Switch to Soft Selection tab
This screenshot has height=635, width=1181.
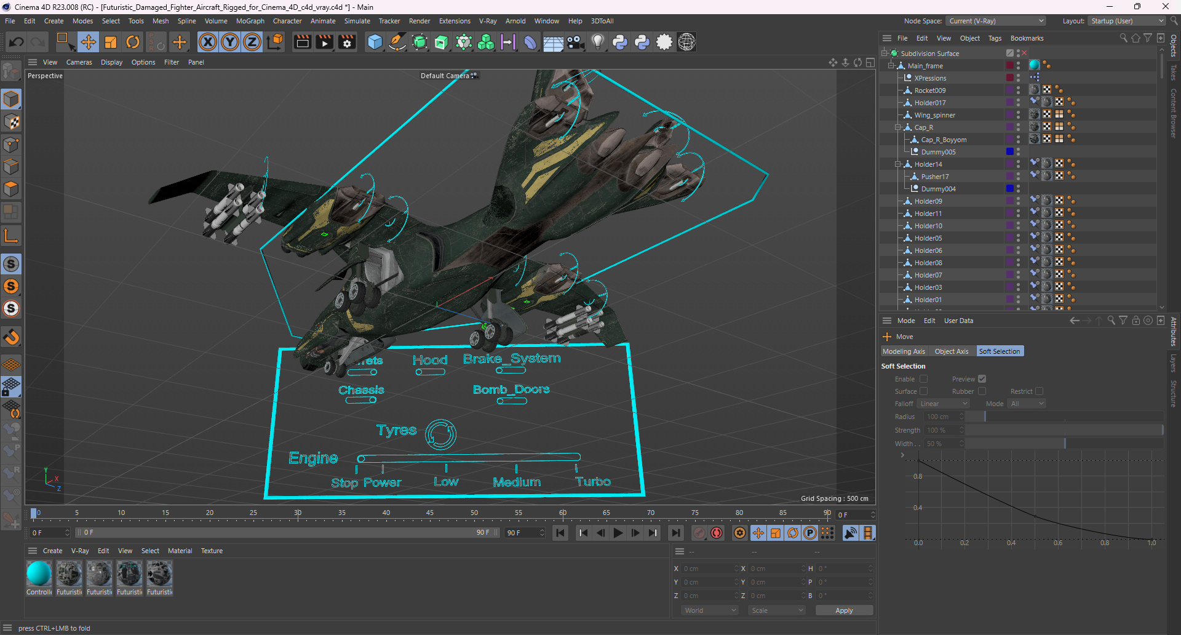(1000, 351)
